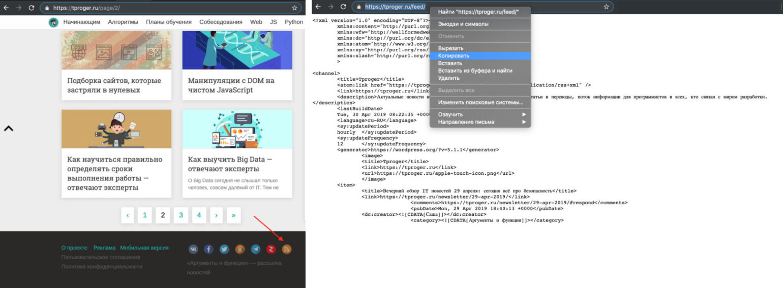The height and width of the screenshot is (288, 783).
Task: Open the О проекте footer link
Action: [74, 248]
